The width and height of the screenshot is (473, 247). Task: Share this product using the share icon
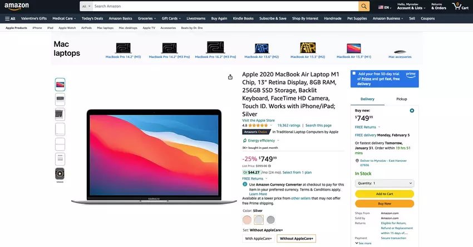point(230,77)
